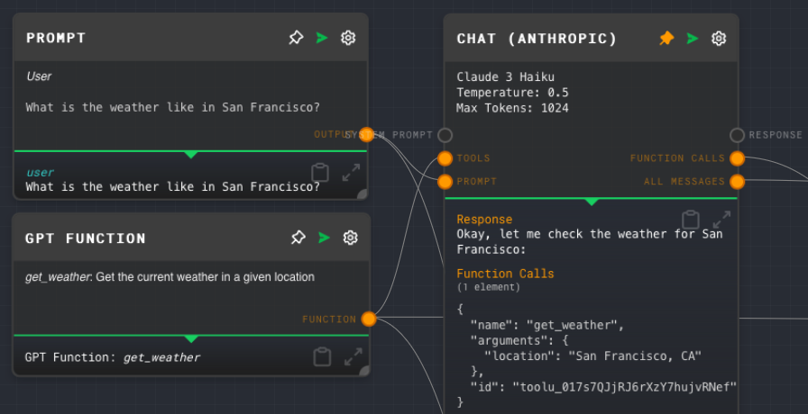Viewport: 808px width, 414px height.
Task: Click the orange 'Response' heading
Action: 484,220
